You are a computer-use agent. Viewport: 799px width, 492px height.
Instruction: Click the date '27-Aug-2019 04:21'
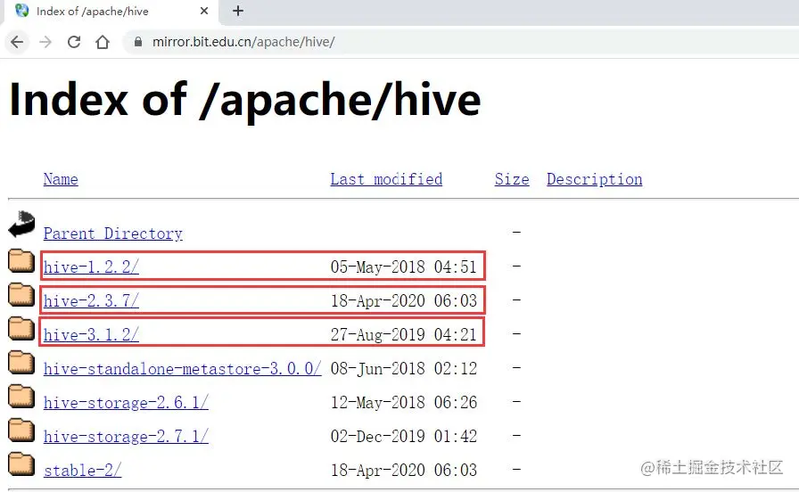coord(404,334)
